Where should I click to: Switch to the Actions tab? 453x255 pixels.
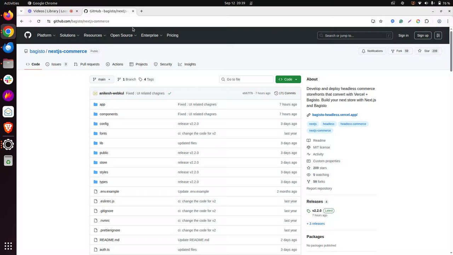click(115, 64)
